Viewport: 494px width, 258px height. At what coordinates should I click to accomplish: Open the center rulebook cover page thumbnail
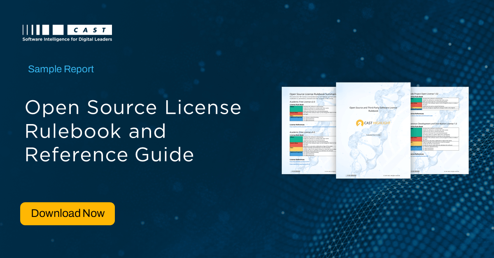coord(373,130)
